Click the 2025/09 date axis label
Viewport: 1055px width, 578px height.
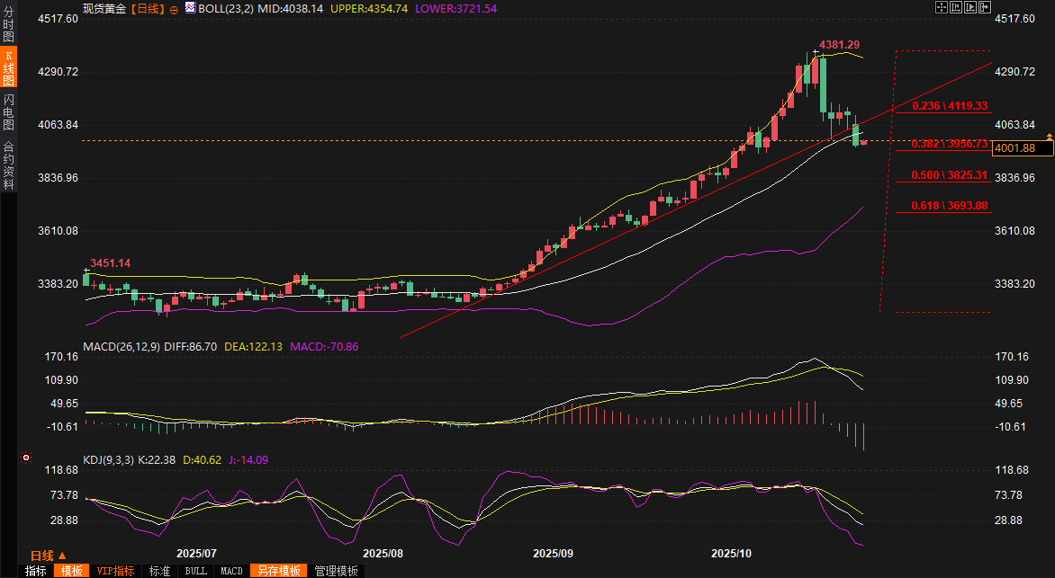[553, 554]
